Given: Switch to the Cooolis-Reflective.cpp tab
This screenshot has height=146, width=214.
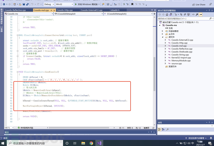Looking at the screenshot, I should pyautogui.click(x=16, y=10).
